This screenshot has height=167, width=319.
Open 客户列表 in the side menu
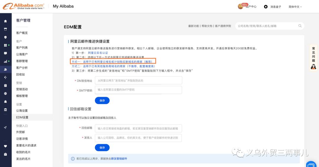point(22,47)
